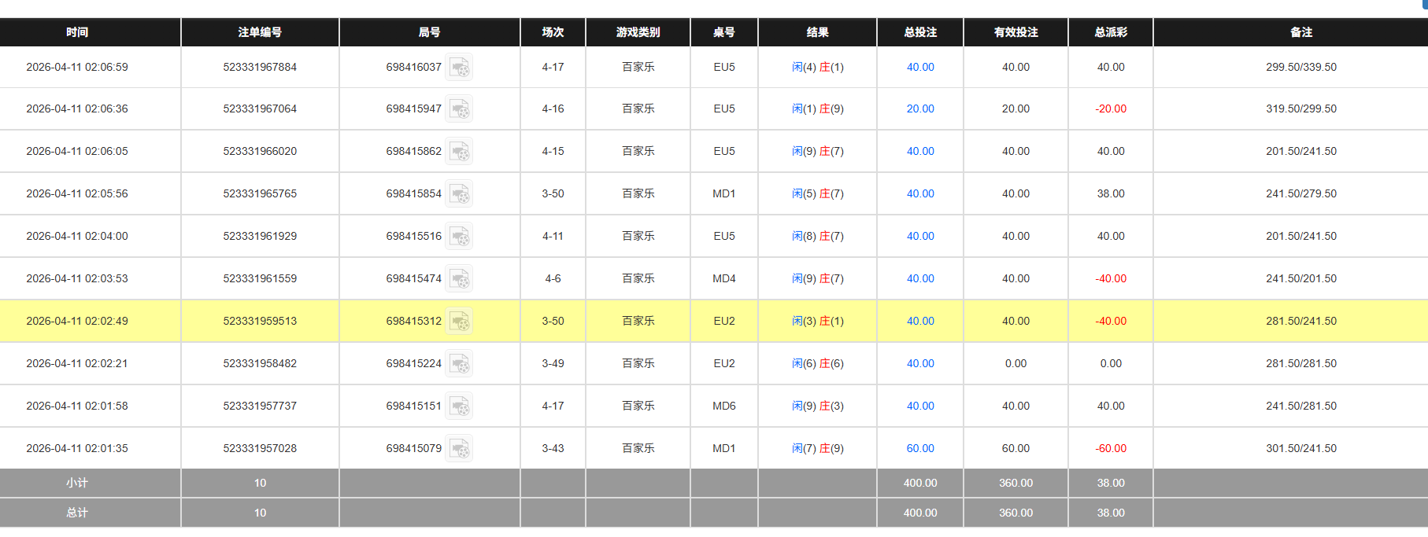Click timestamp 2026-04-11 02:06:59
1428x537 pixels.
tap(77, 68)
